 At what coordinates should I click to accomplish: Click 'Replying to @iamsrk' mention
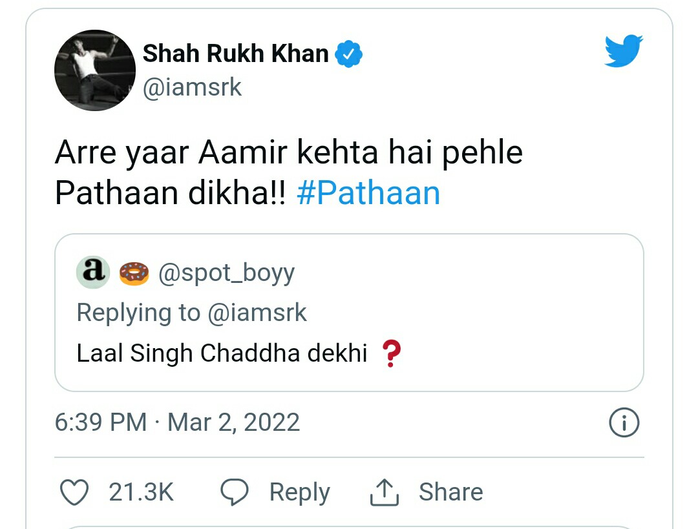click(192, 313)
